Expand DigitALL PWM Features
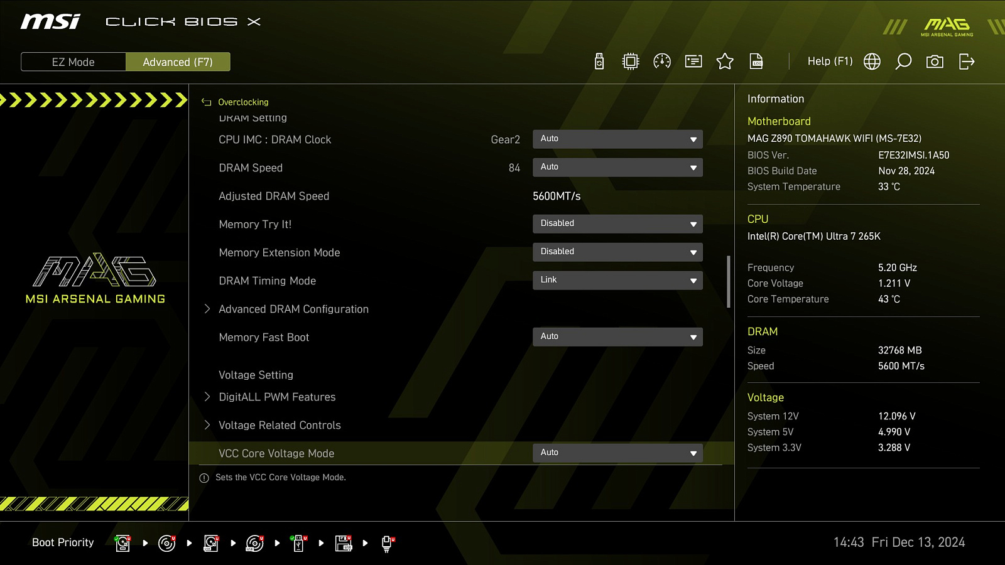 [277, 397]
